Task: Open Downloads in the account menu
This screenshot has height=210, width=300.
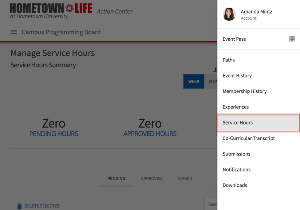Action: pyautogui.click(x=235, y=185)
